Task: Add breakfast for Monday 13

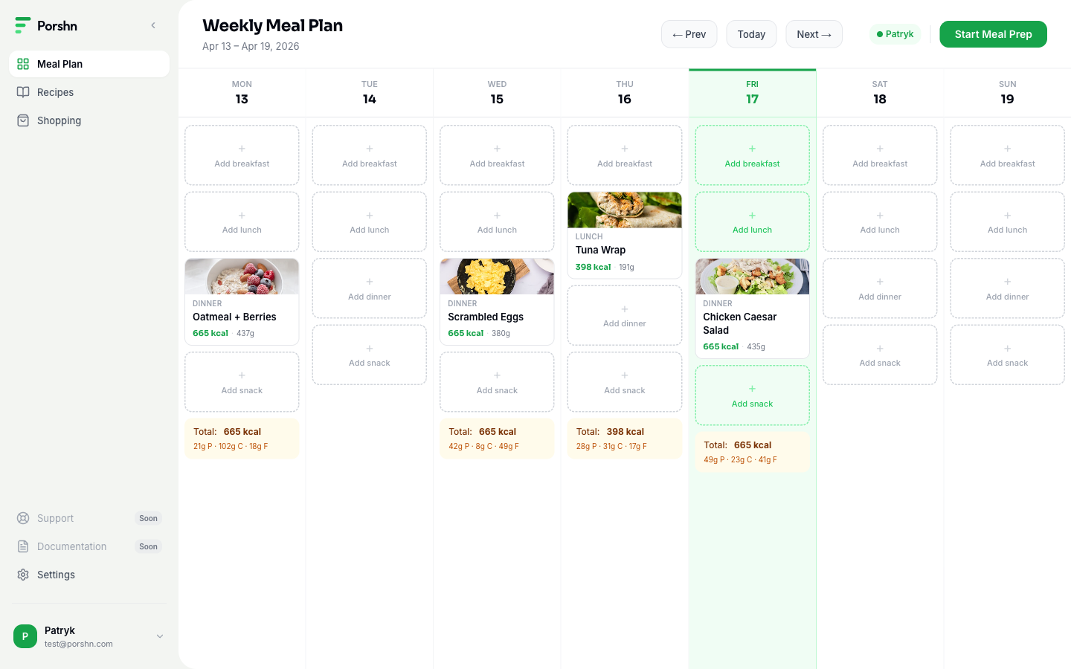Action: 242,155
